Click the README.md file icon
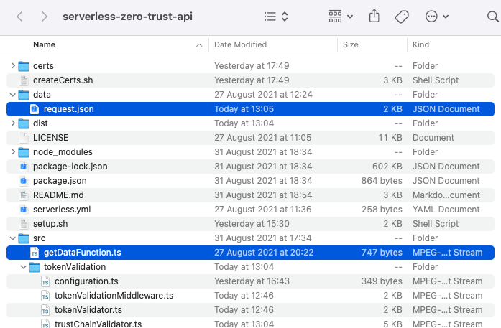501x328 pixels. pos(24,195)
